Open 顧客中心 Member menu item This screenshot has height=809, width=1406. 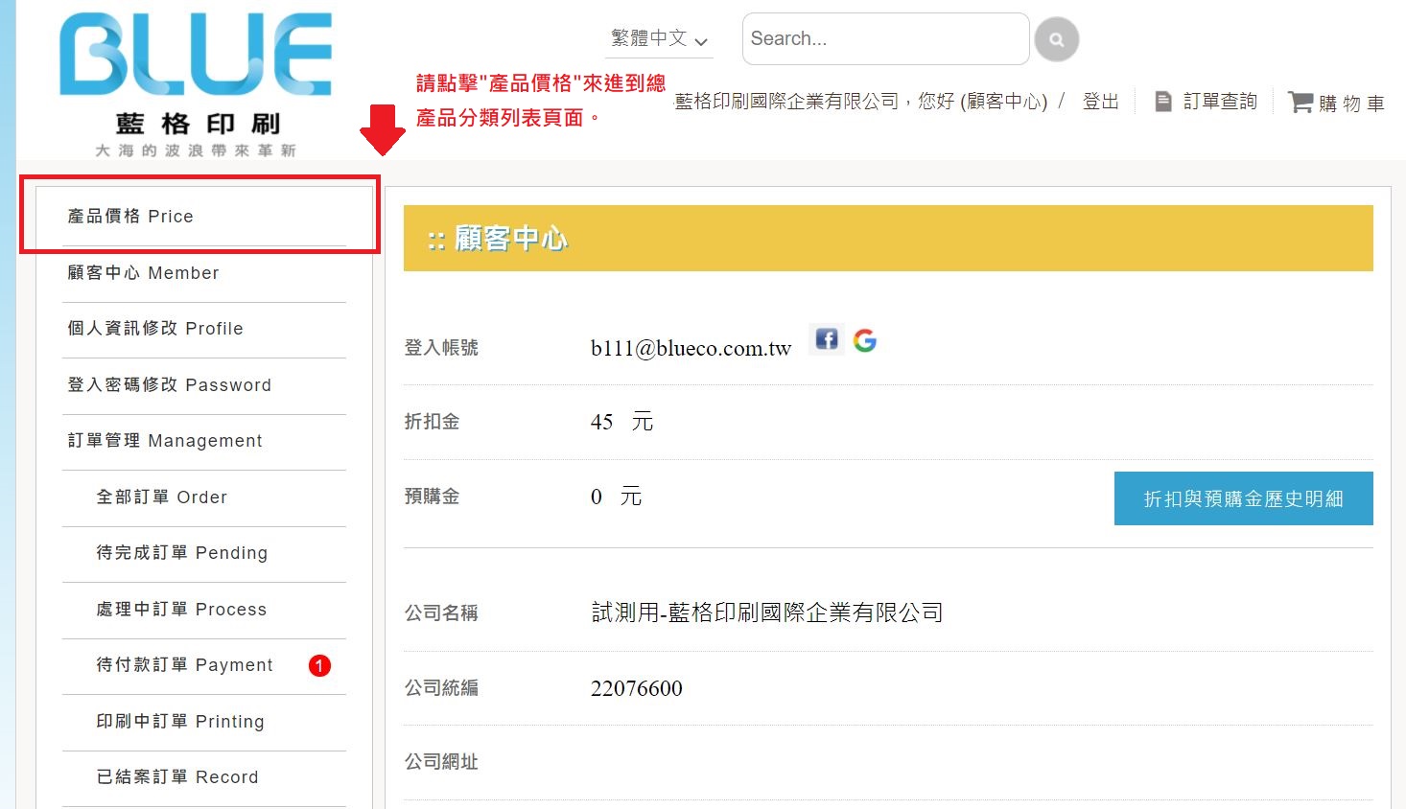pos(204,273)
